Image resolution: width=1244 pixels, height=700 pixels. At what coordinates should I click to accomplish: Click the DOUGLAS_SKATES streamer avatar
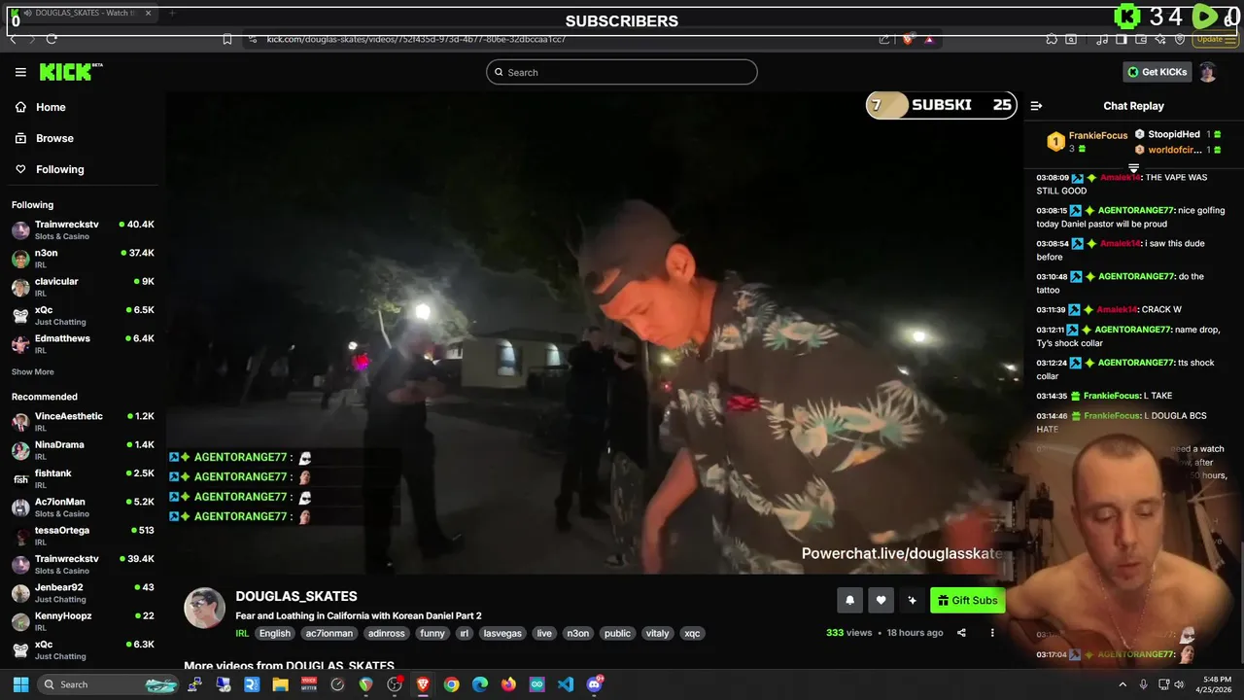[204, 608]
